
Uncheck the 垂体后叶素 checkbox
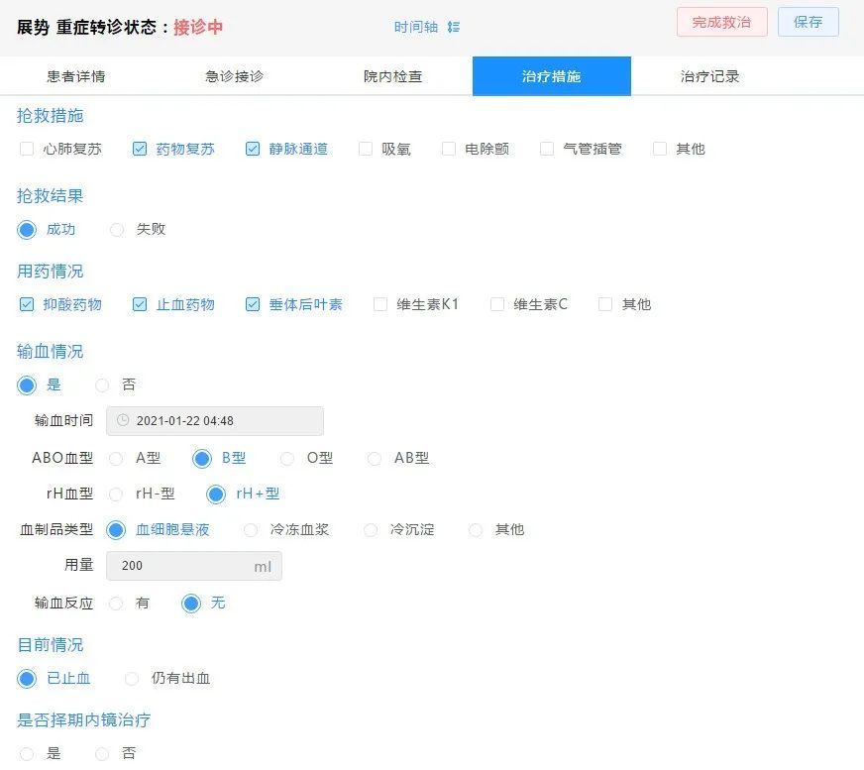[x=253, y=304]
